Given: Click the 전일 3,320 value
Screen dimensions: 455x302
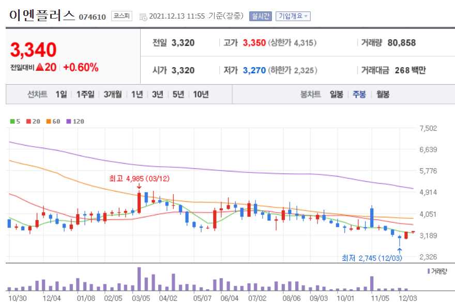Looking at the screenshot, I should 183,43.
